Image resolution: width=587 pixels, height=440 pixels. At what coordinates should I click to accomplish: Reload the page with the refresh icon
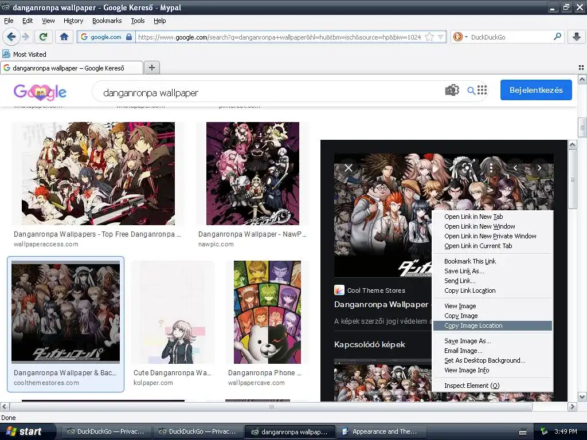(x=44, y=37)
